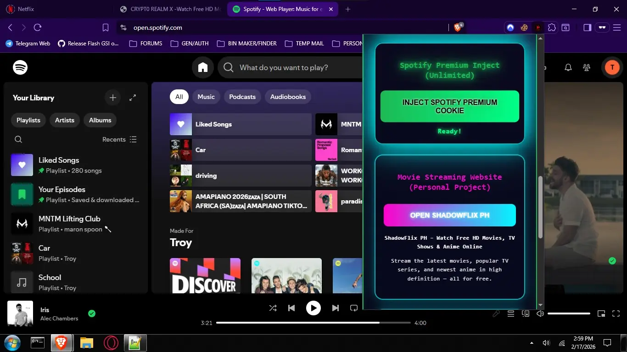
Task: Adjust the volume slider
Action: pyautogui.click(x=569, y=313)
